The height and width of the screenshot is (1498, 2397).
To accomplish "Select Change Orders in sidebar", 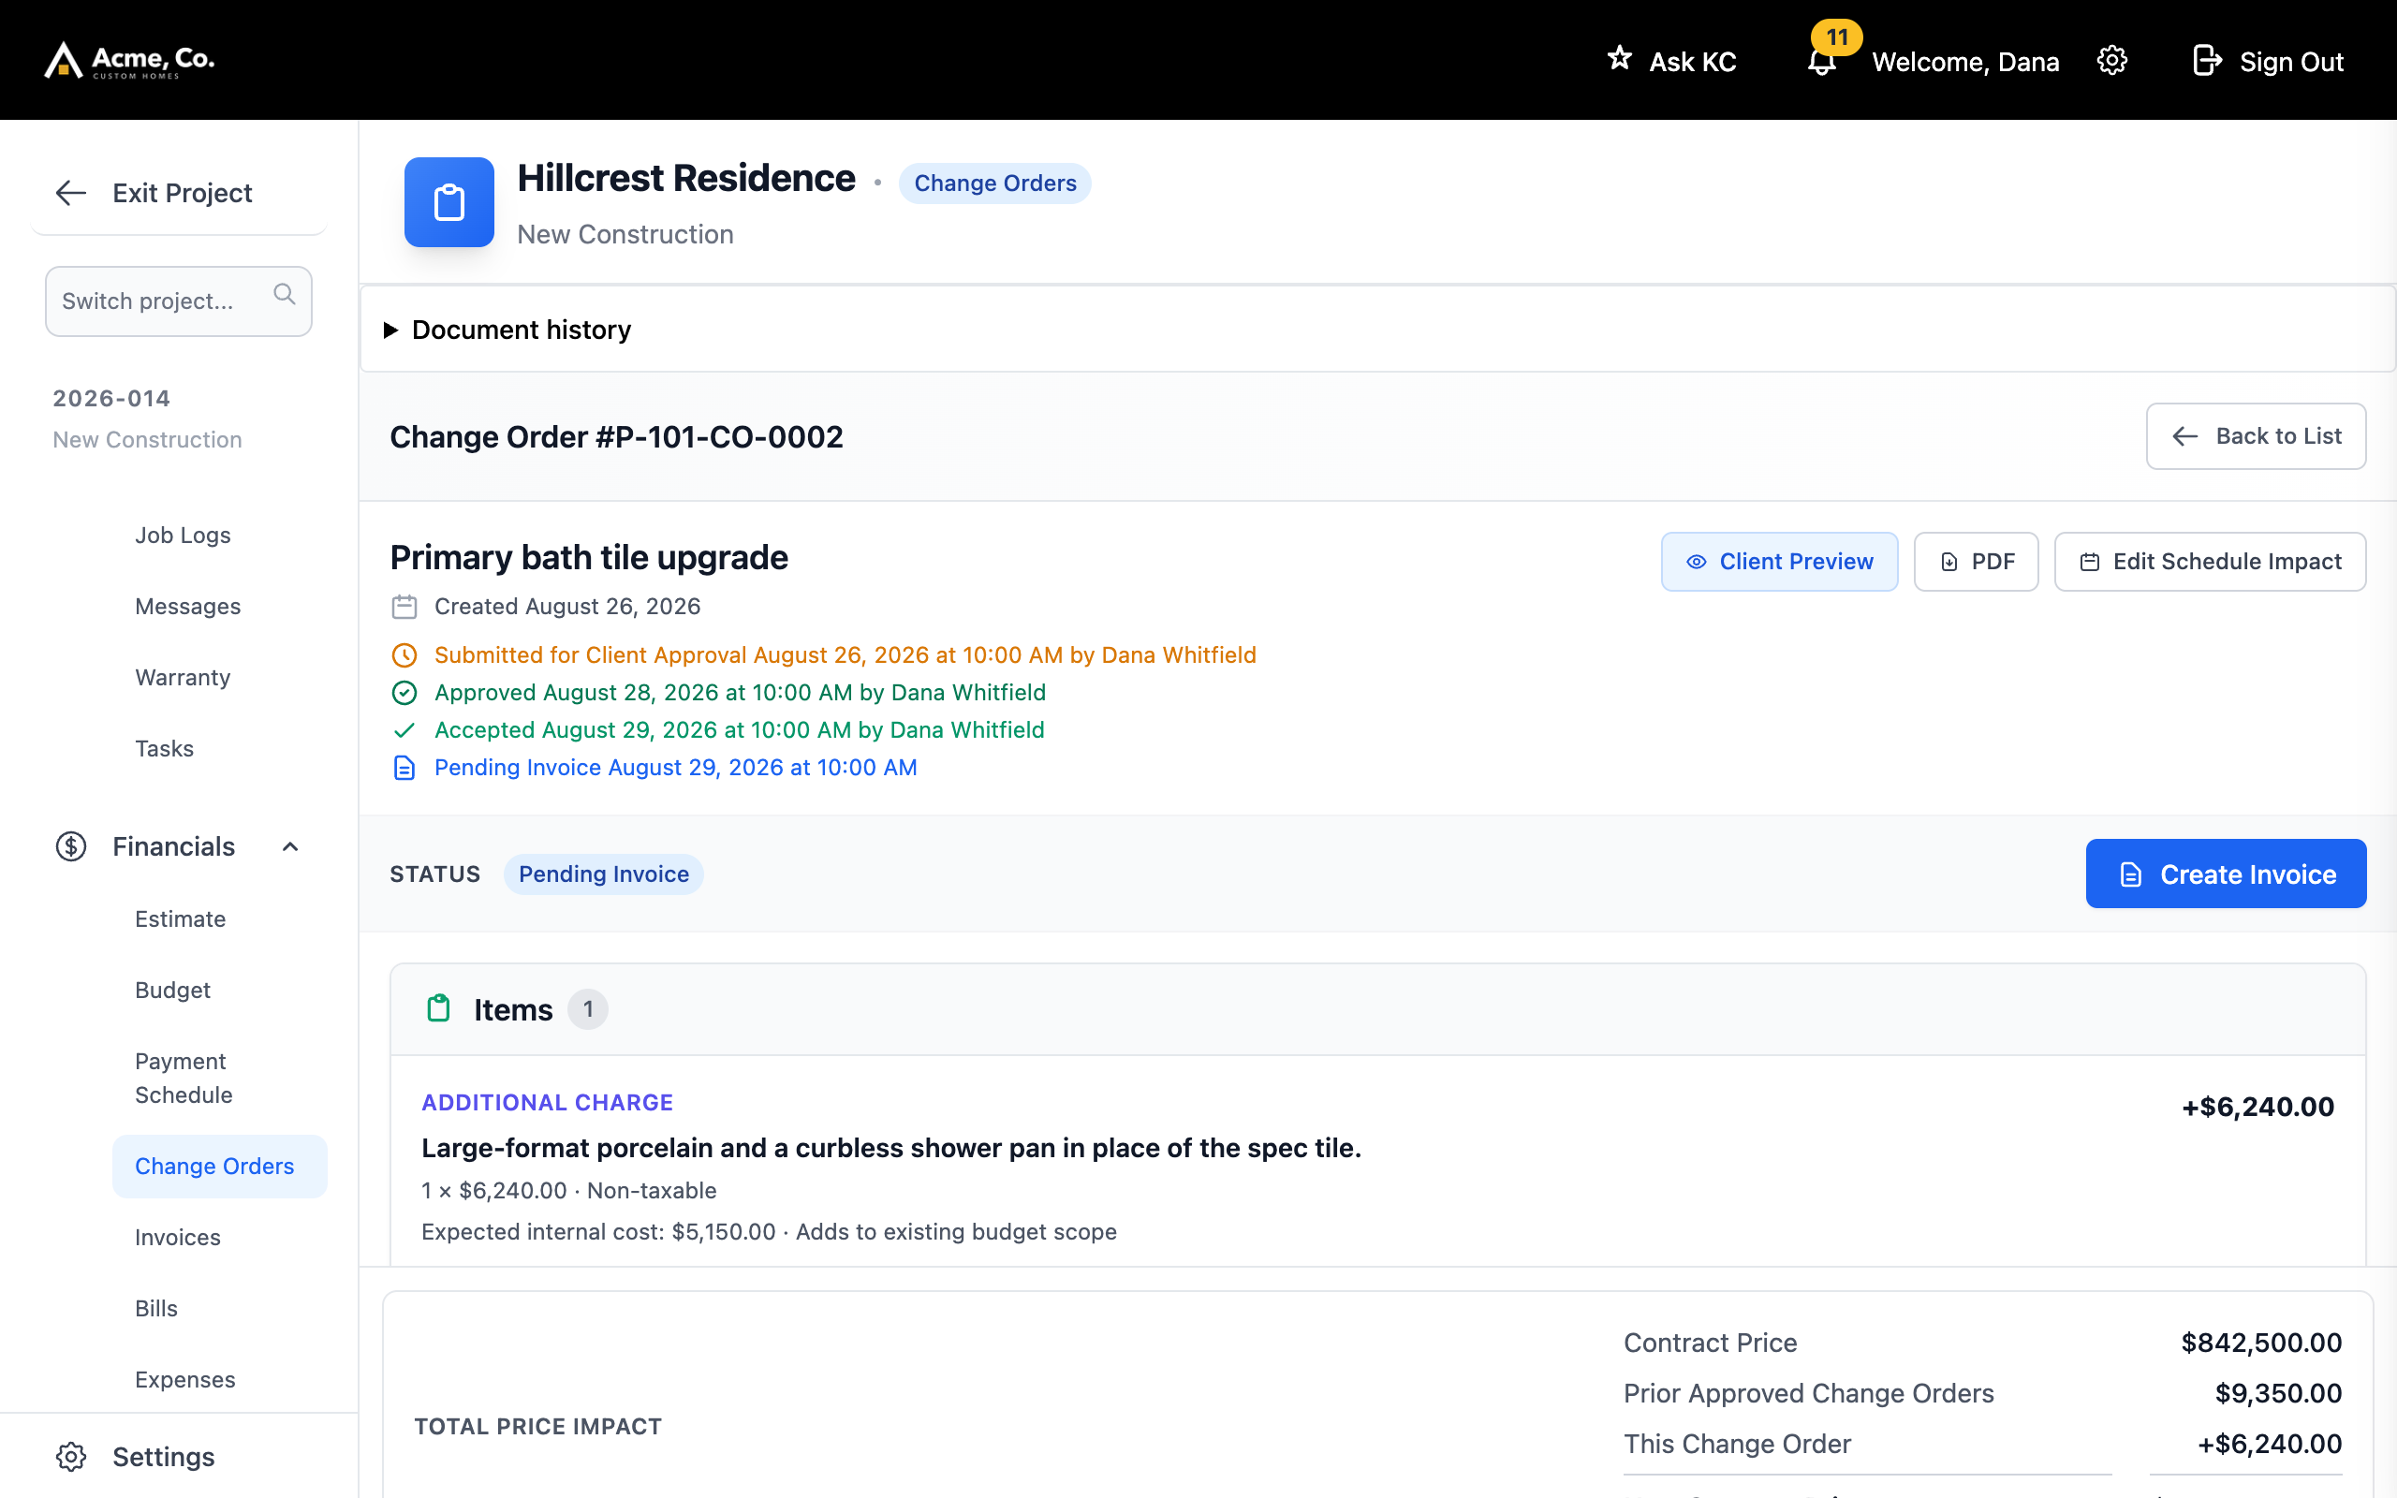I will [x=219, y=1167].
